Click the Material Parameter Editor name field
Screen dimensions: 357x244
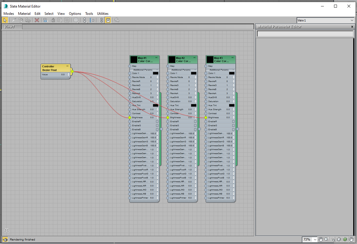305,34
